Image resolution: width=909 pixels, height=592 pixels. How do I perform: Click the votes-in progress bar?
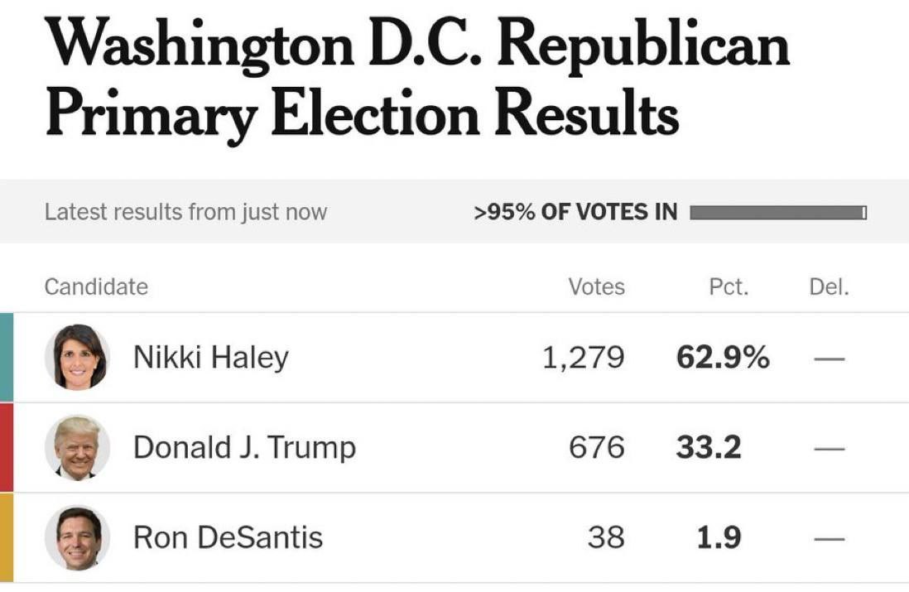[778, 213]
